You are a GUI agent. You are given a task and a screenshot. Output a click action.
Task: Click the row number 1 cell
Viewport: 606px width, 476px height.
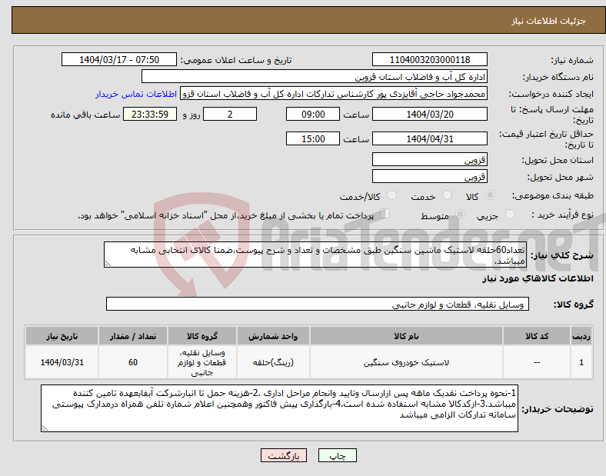pos(581,362)
